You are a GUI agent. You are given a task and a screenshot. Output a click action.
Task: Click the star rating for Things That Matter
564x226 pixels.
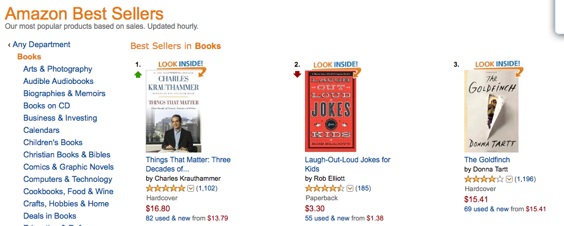point(166,188)
